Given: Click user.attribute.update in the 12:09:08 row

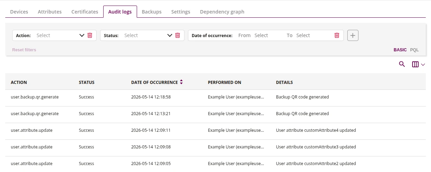Looking at the screenshot, I should coord(32,147).
